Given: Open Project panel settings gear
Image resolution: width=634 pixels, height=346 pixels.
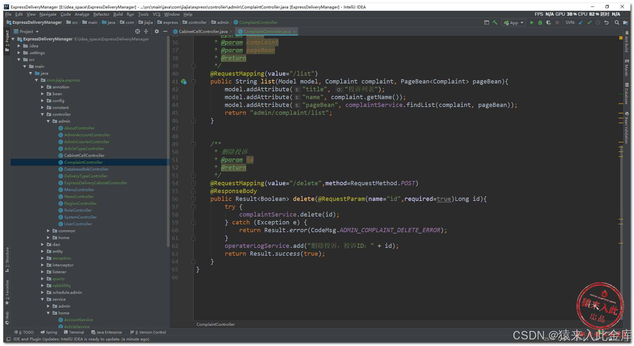Looking at the screenshot, I should pos(157,31).
